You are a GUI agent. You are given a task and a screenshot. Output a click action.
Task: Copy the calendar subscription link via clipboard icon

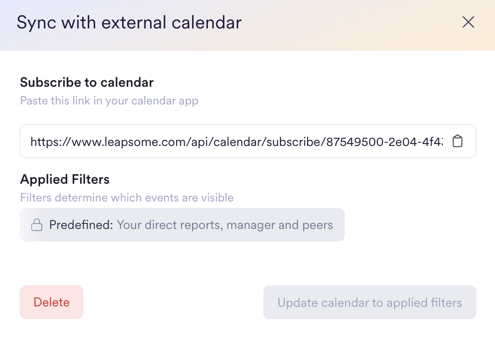[x=458, y=141]
